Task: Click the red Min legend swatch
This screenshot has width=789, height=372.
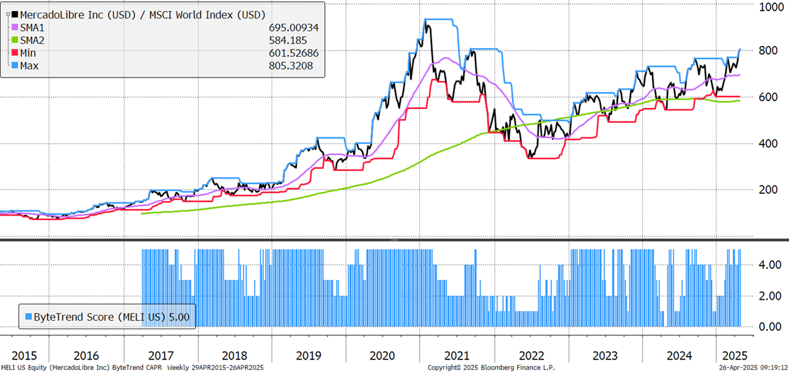Action: [x=16, y=53]
